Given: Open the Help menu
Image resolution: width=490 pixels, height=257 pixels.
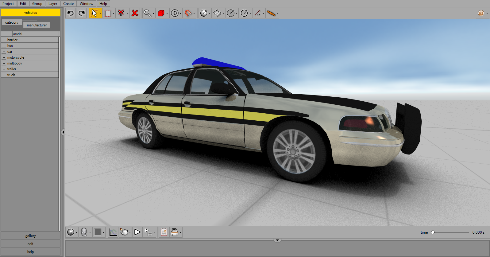Looking at the screenshot, I should point(103,4).
